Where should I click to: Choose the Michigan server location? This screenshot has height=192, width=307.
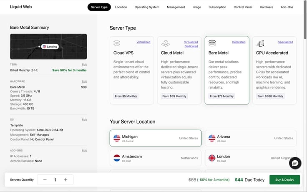coord(156,138)
